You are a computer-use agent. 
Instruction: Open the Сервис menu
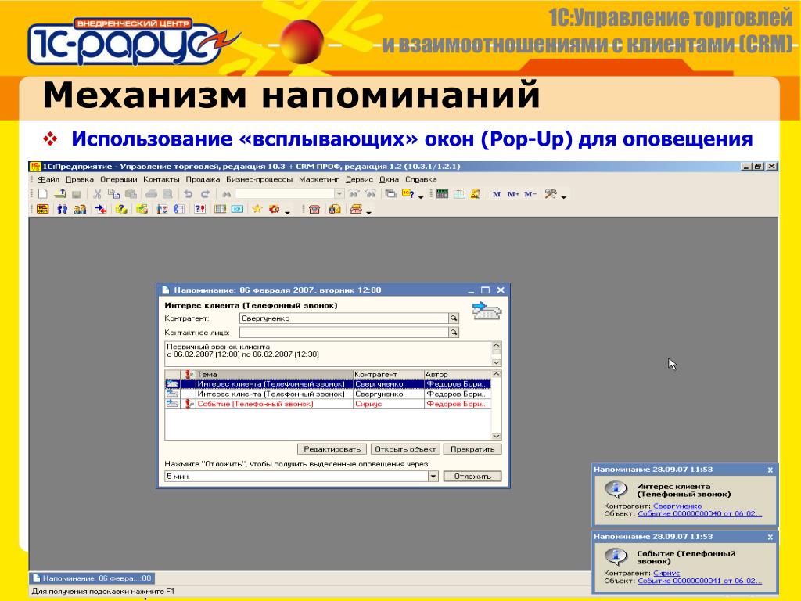pyautogui.click(x=359, y=179)
